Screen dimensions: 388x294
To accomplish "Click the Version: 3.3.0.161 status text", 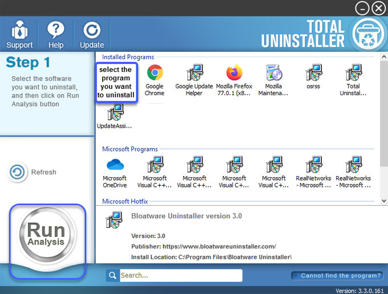I will pyautogui.click(x=360, y=291).
